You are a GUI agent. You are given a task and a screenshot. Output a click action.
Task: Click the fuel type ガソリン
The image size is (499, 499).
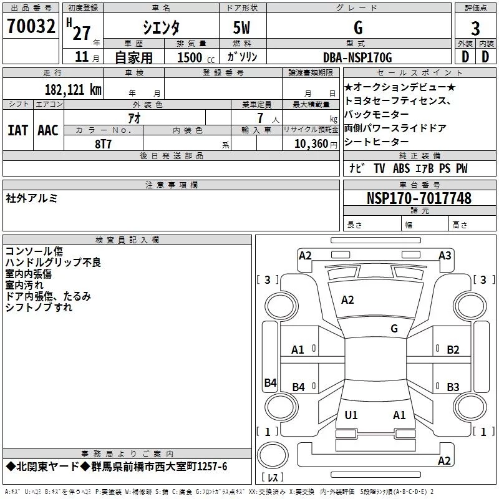point(242,57)
